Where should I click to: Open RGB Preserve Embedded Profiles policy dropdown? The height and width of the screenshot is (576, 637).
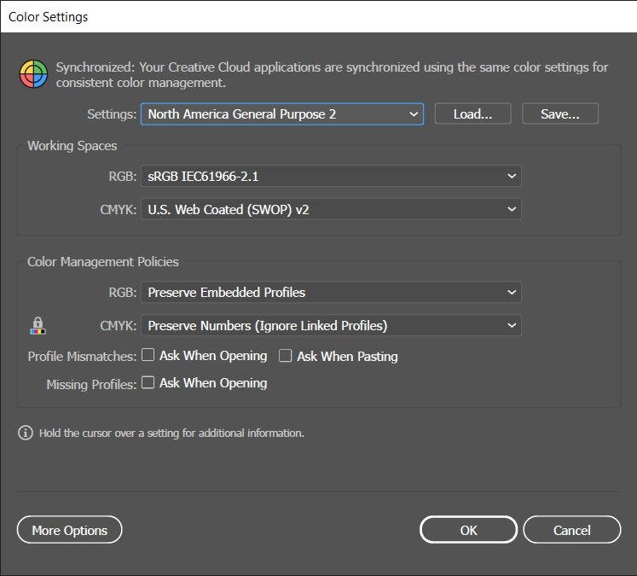click(x=330, y=292)
